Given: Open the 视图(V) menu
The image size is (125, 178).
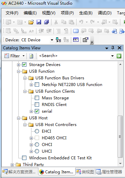Looking at the screenshot, I should pos(48,13).
